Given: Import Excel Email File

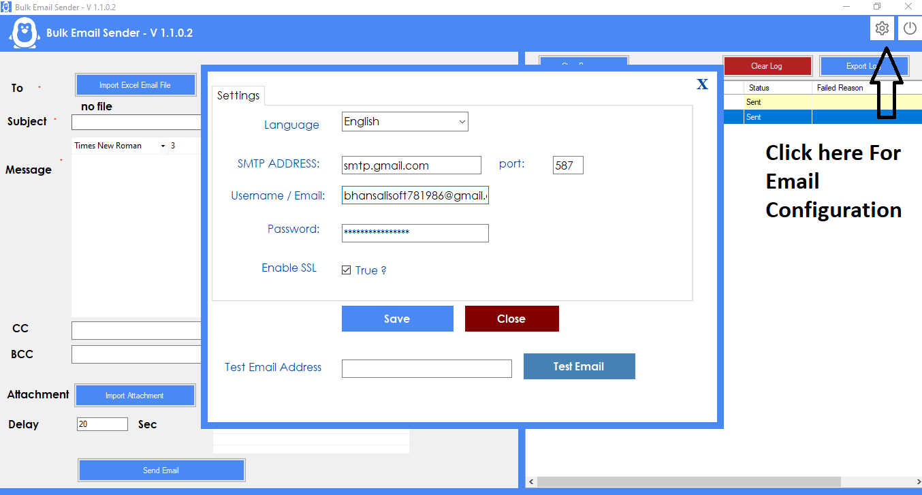Looking at the screenshot, I should [136, 84].
